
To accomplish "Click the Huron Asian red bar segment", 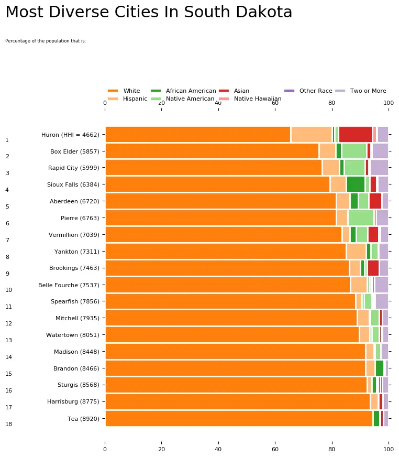I will 356,134.
